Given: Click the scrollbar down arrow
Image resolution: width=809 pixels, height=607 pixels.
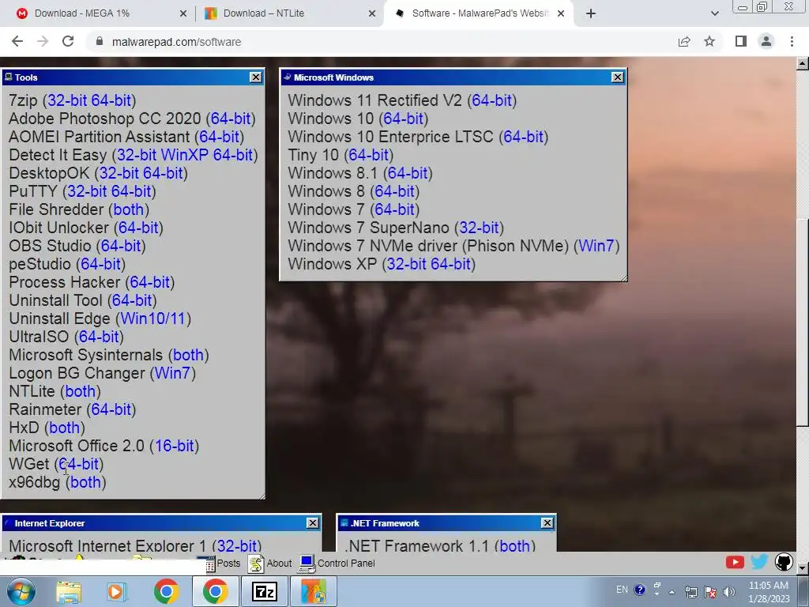Looking at the screenshot, I should [803, 567].
